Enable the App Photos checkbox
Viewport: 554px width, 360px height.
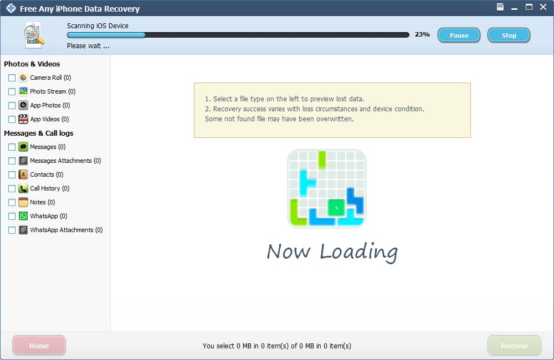[x=12, y=105]
